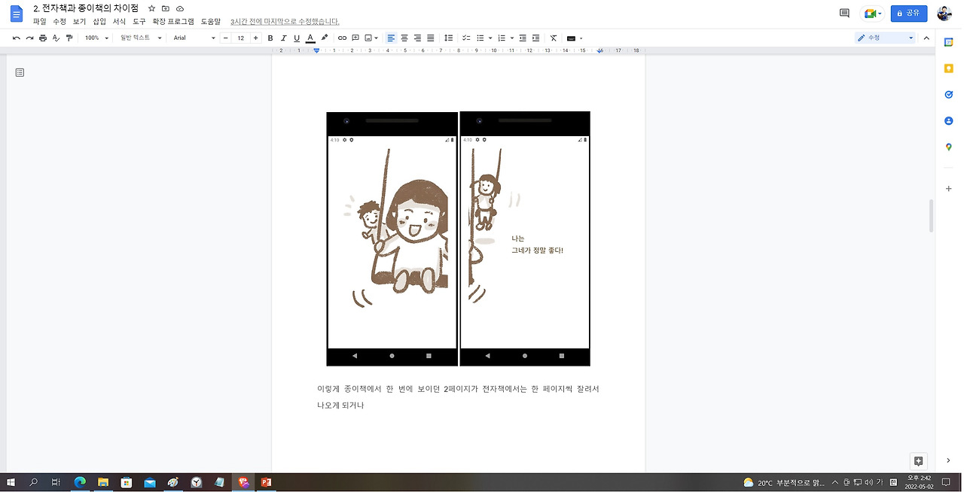Move document using the folder icon
The width and height of the screenshot is (964, 492).
(166, 8)
